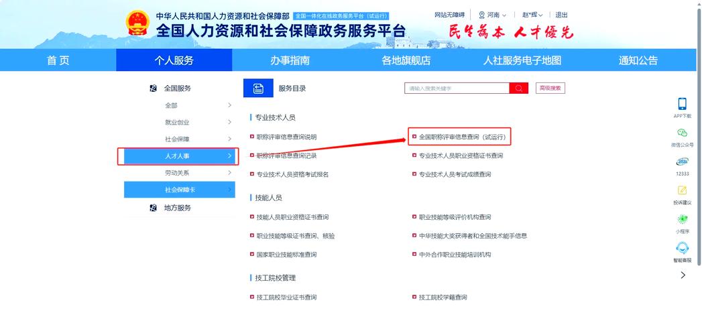Open the 河南 region dropdown
The height and width of the screenshot is (335, 702).
(x=493, y=15)
